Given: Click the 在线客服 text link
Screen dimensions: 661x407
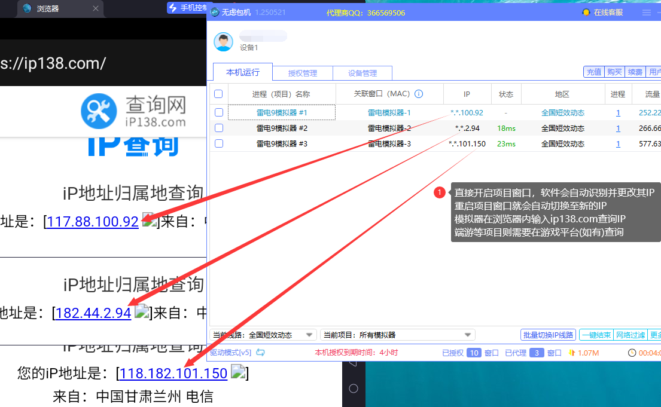Looking at the screenshot, I should [x=608, y=12].
